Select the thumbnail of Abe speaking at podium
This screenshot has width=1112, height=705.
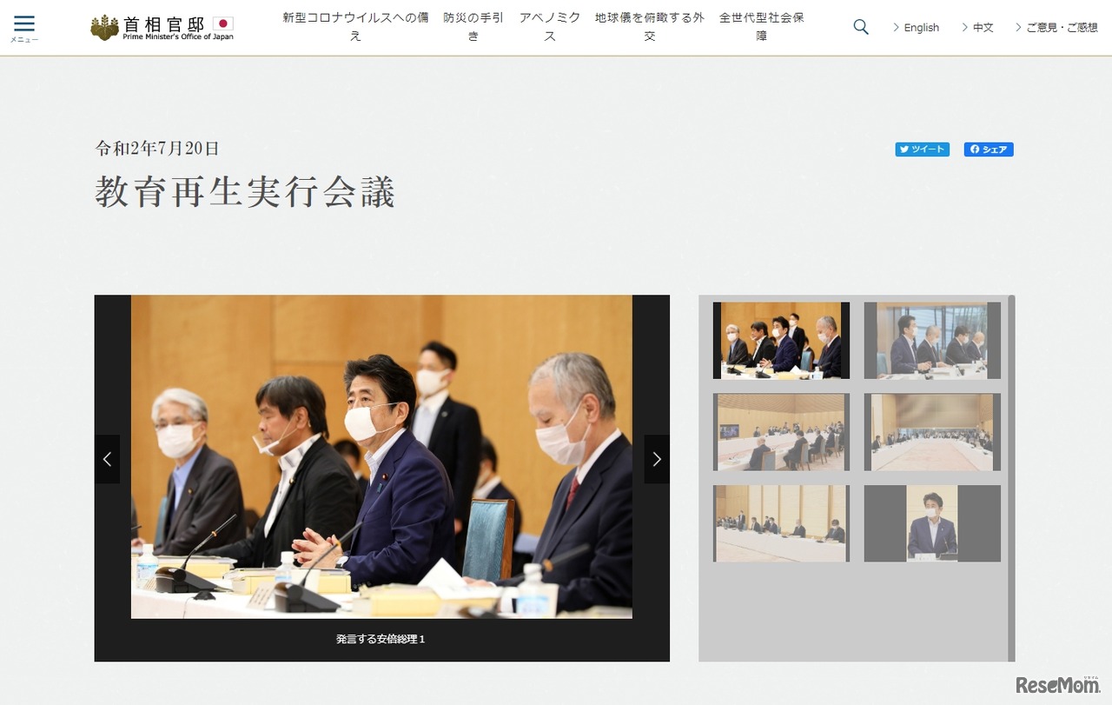[932, 522]
